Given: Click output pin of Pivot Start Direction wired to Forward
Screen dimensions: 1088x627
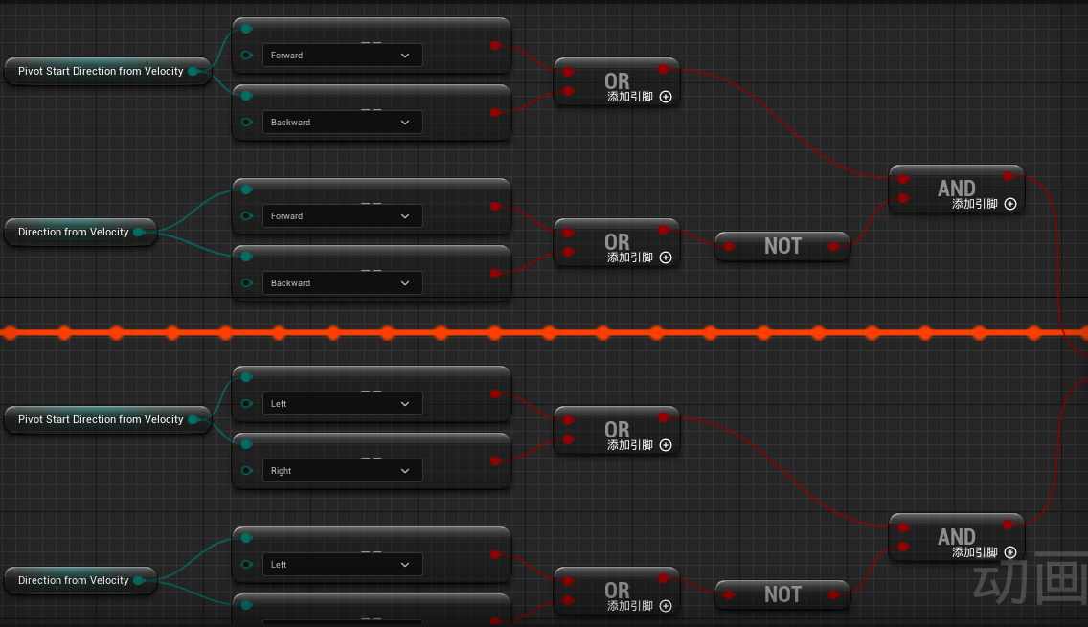Looking at the screenshot, I should tap(193, 71).
